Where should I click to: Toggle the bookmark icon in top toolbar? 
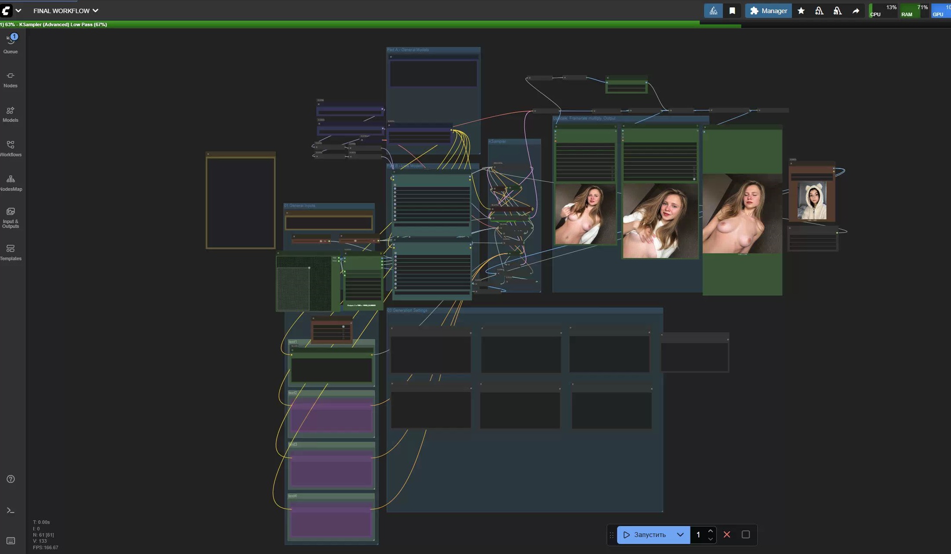click(732, 11)
